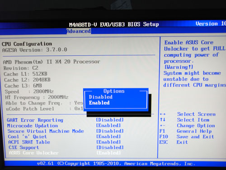Screen dimensions: 226x170
Task: Click the Revision: C2 line
Action: [21, 68]
